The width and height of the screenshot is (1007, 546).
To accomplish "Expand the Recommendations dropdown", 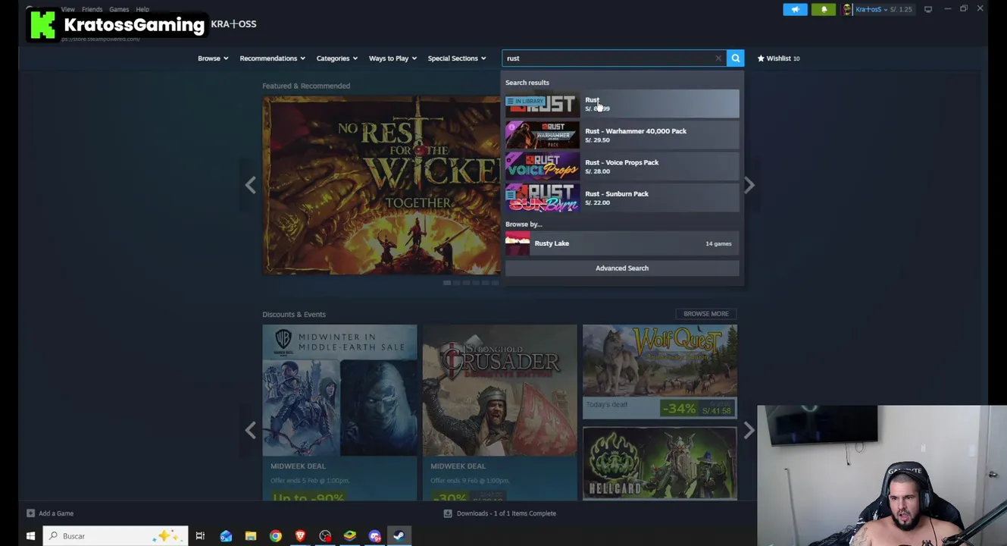I will [272, 58].
